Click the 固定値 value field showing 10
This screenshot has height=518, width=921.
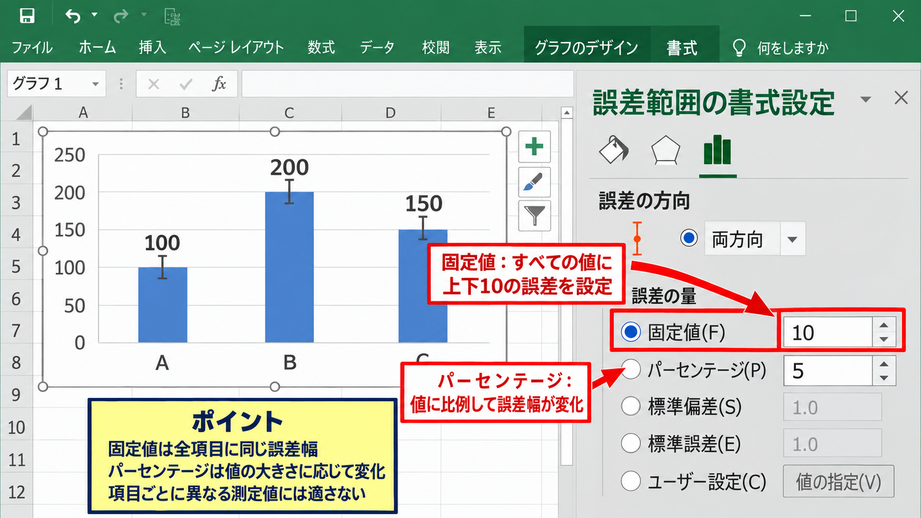pyautogui.click(x=827, y=332)
